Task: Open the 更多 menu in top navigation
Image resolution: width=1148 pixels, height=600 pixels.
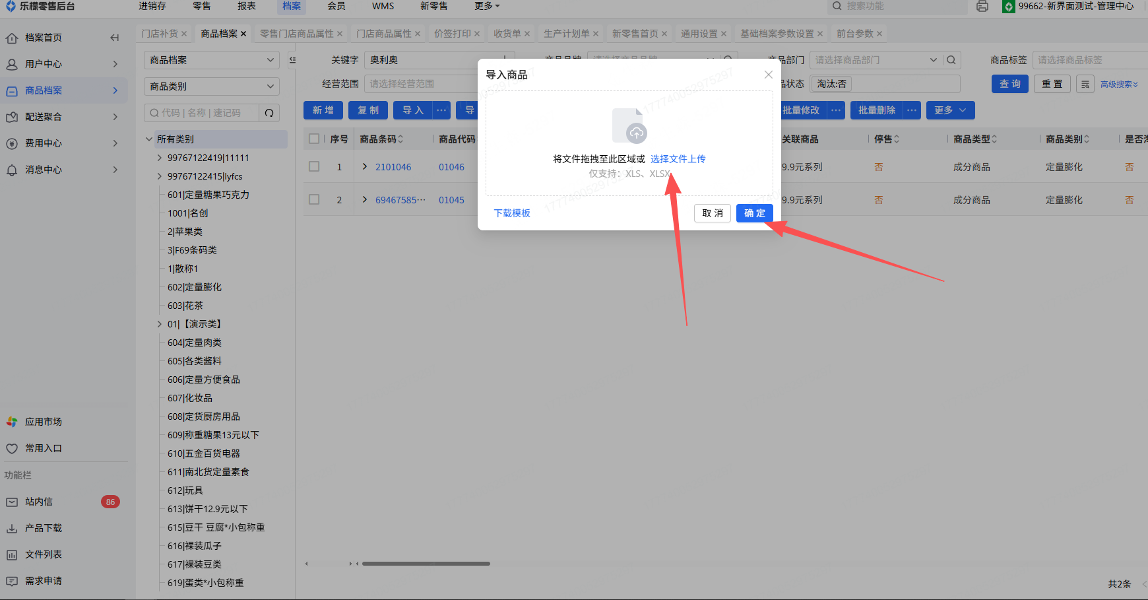Action: point(487,7)
